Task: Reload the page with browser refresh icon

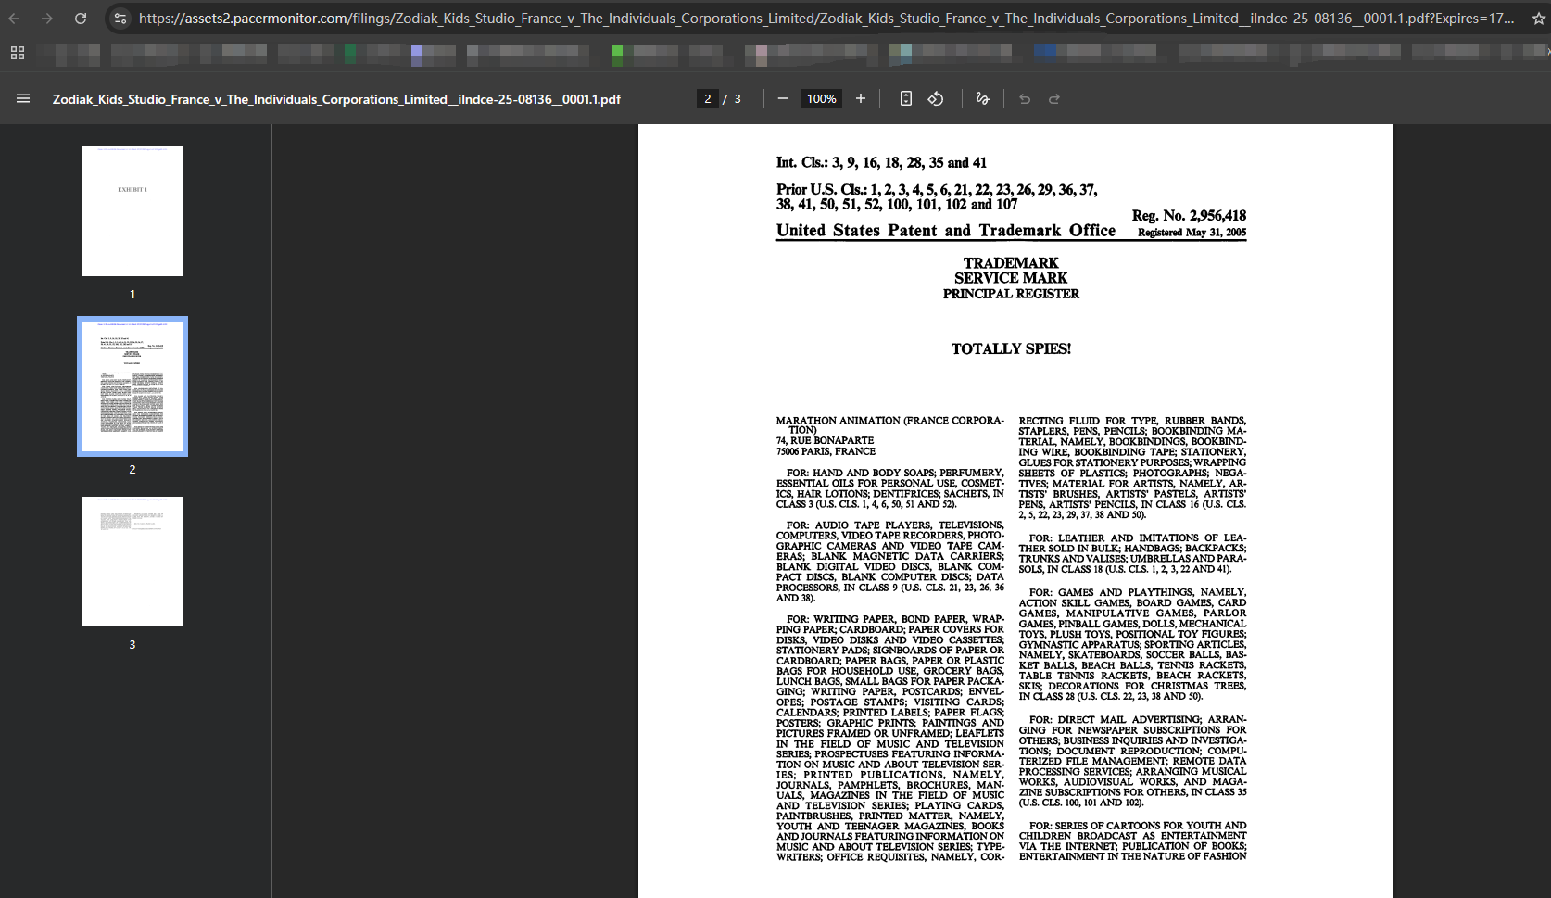Action: click(81, 19)
